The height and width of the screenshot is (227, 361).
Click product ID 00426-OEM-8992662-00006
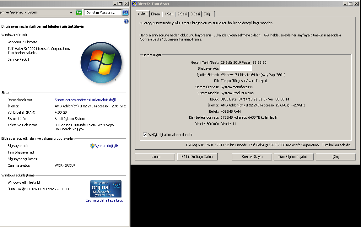[49, 189]
